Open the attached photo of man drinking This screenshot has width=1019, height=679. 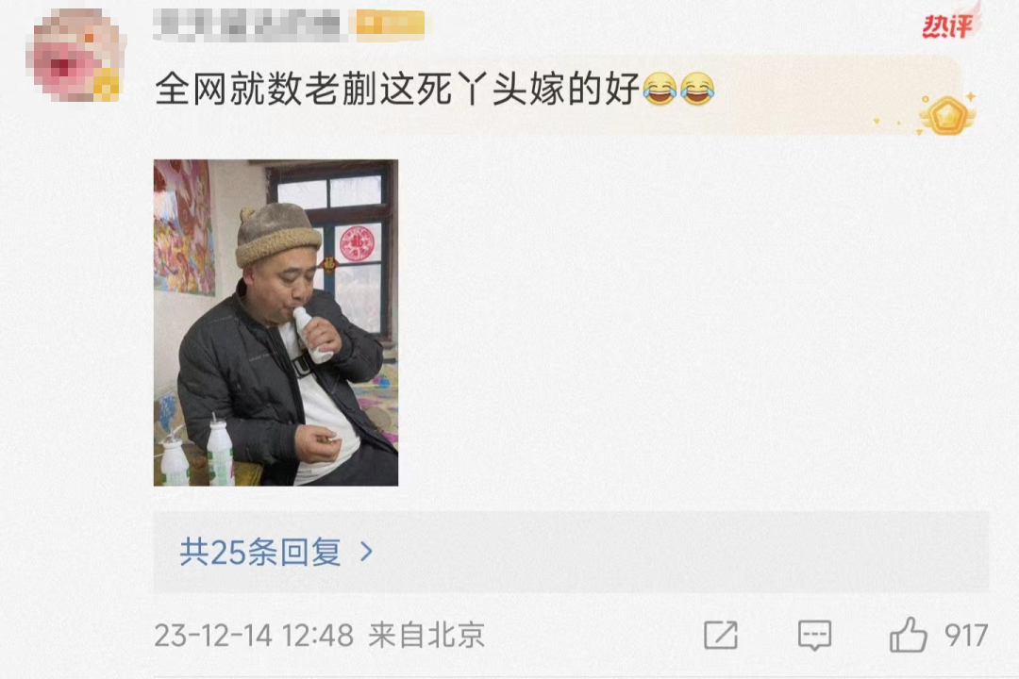click(x=276, y=323)
